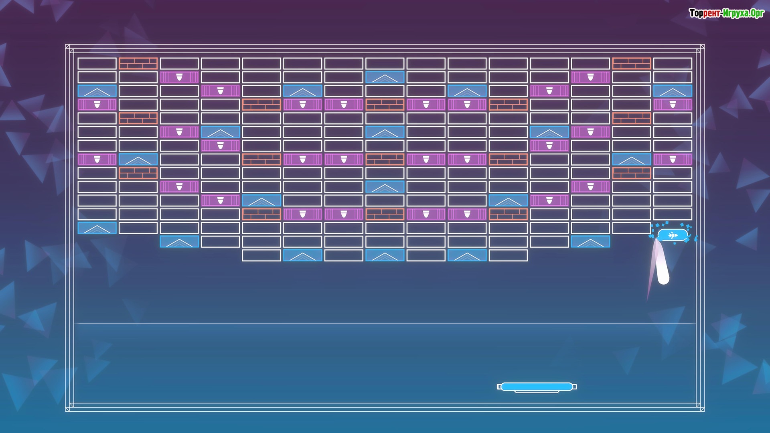Click the white ball in flight
The height and width of the screenshot is (433, 770).
coord(663,278)
